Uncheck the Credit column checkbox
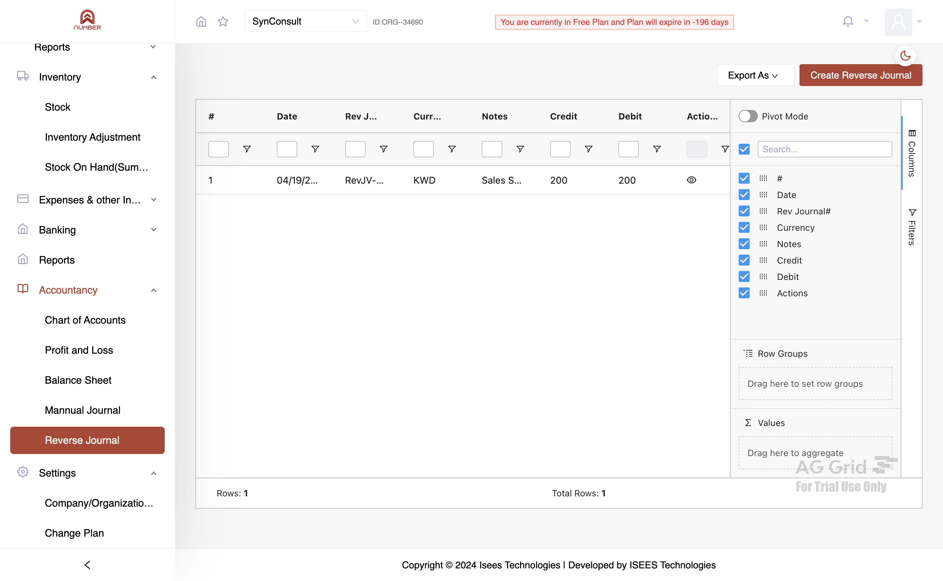 click(744, 260)
